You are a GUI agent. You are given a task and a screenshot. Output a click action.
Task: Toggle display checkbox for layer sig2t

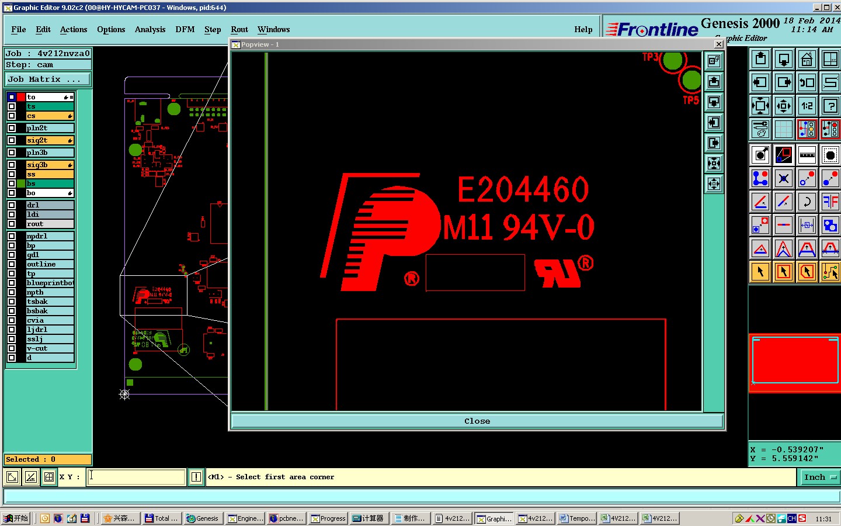click(x=12, y=140)
